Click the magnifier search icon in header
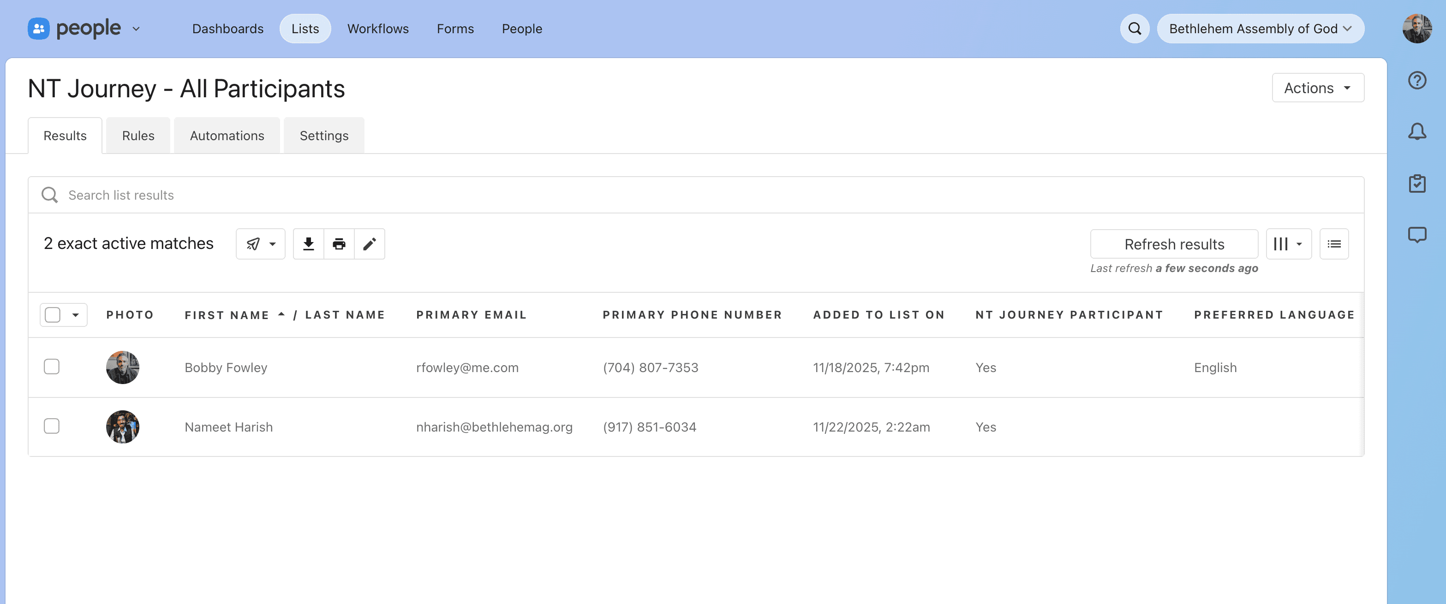This screenshot has width=1446, height=604. [x=1135, y=29]
